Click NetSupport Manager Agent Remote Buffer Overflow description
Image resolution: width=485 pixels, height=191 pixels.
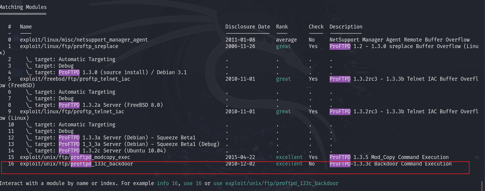(x=400, y=40)
